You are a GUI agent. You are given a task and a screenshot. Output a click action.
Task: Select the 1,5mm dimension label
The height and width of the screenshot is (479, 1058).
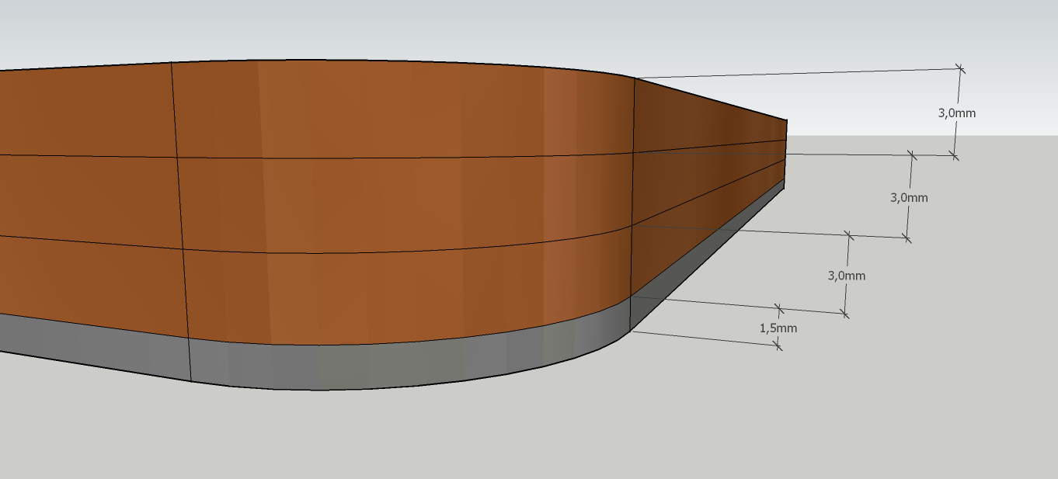[778, 330]
